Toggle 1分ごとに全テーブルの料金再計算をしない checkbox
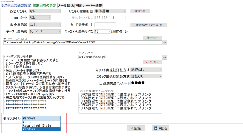 coord(4,77)
